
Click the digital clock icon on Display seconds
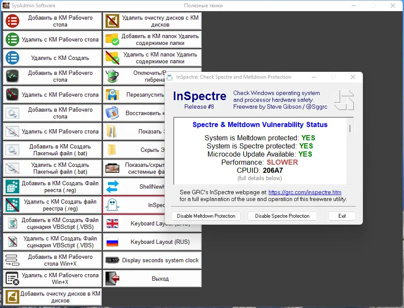click(x=112, y=260)
